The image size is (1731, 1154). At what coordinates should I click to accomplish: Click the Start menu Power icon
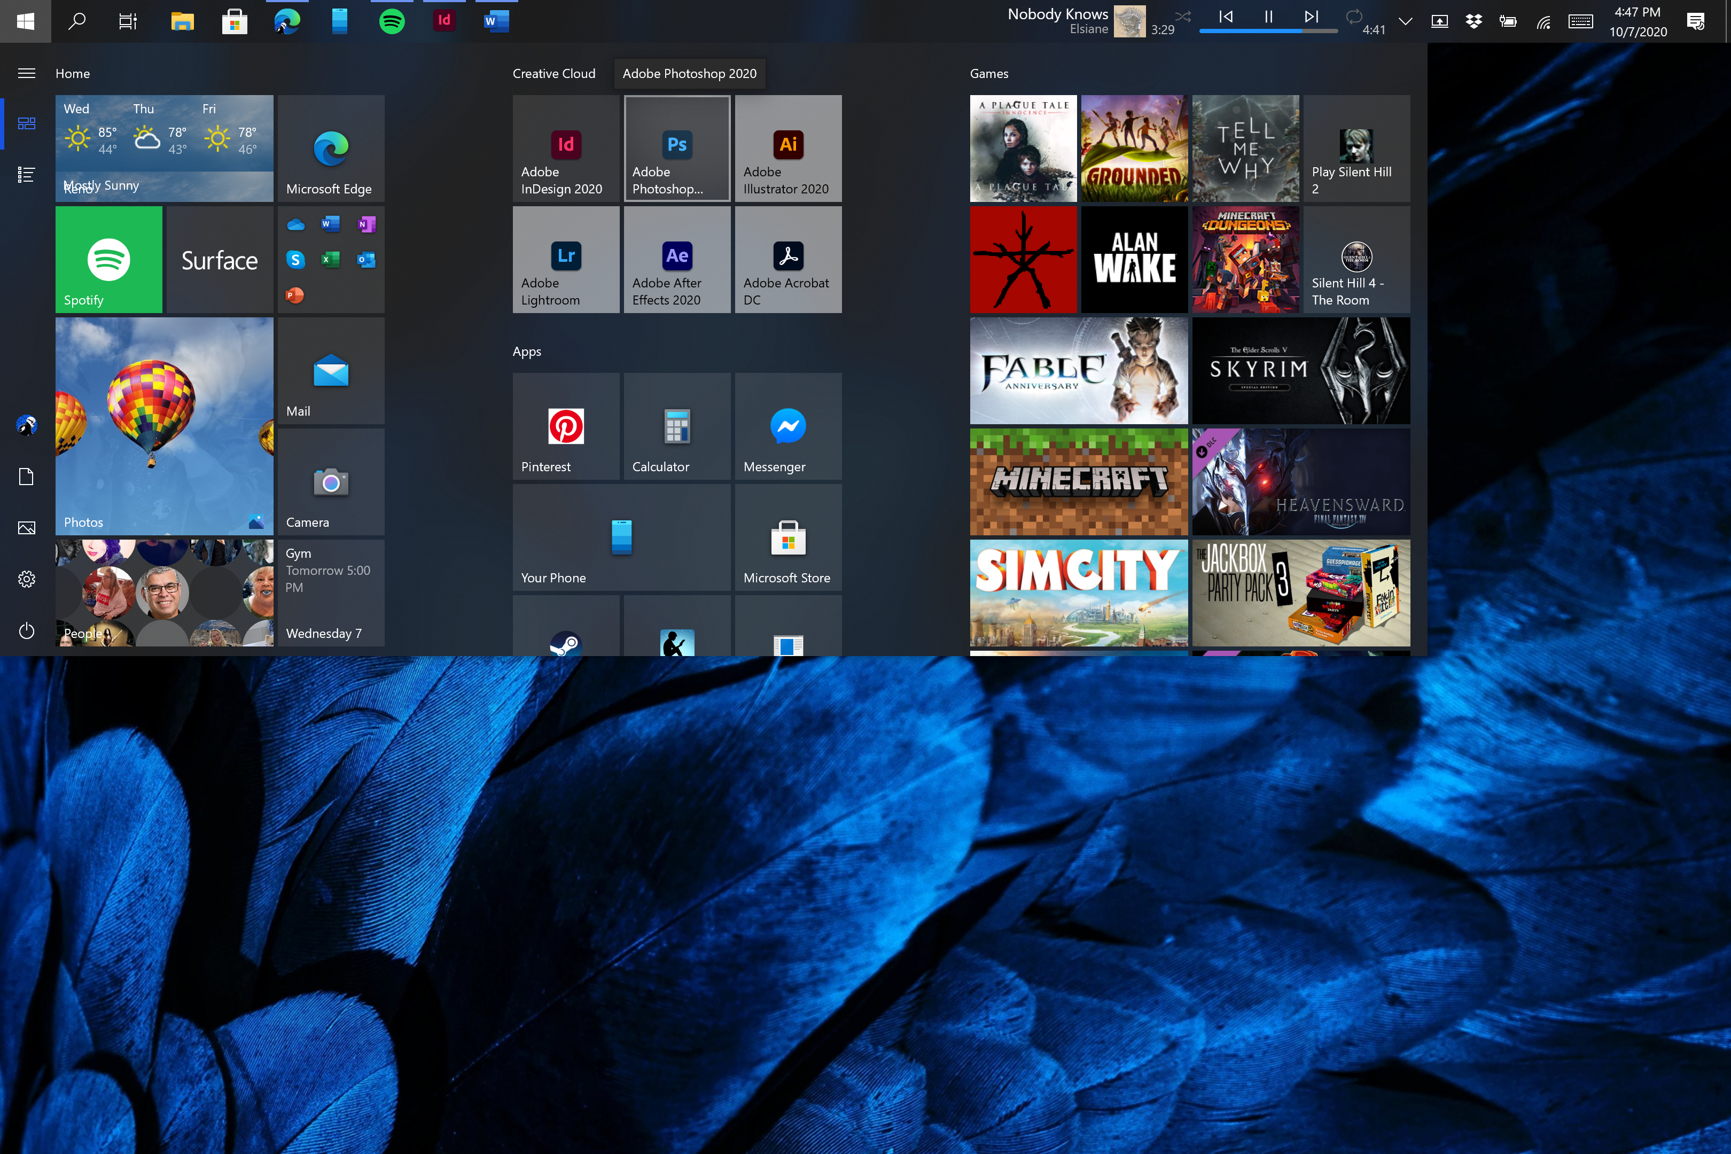27,631
